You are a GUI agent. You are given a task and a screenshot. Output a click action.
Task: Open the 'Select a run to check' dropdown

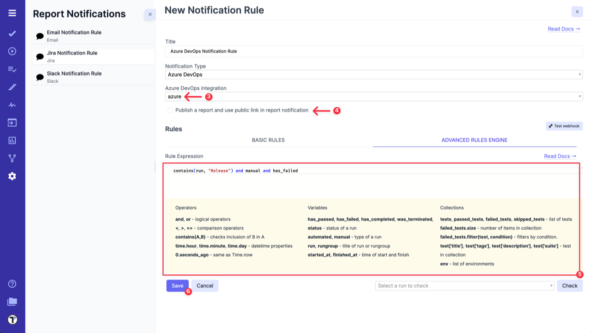pos(464,285)
